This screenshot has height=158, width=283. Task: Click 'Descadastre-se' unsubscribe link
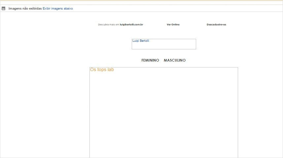pos(216,24)
